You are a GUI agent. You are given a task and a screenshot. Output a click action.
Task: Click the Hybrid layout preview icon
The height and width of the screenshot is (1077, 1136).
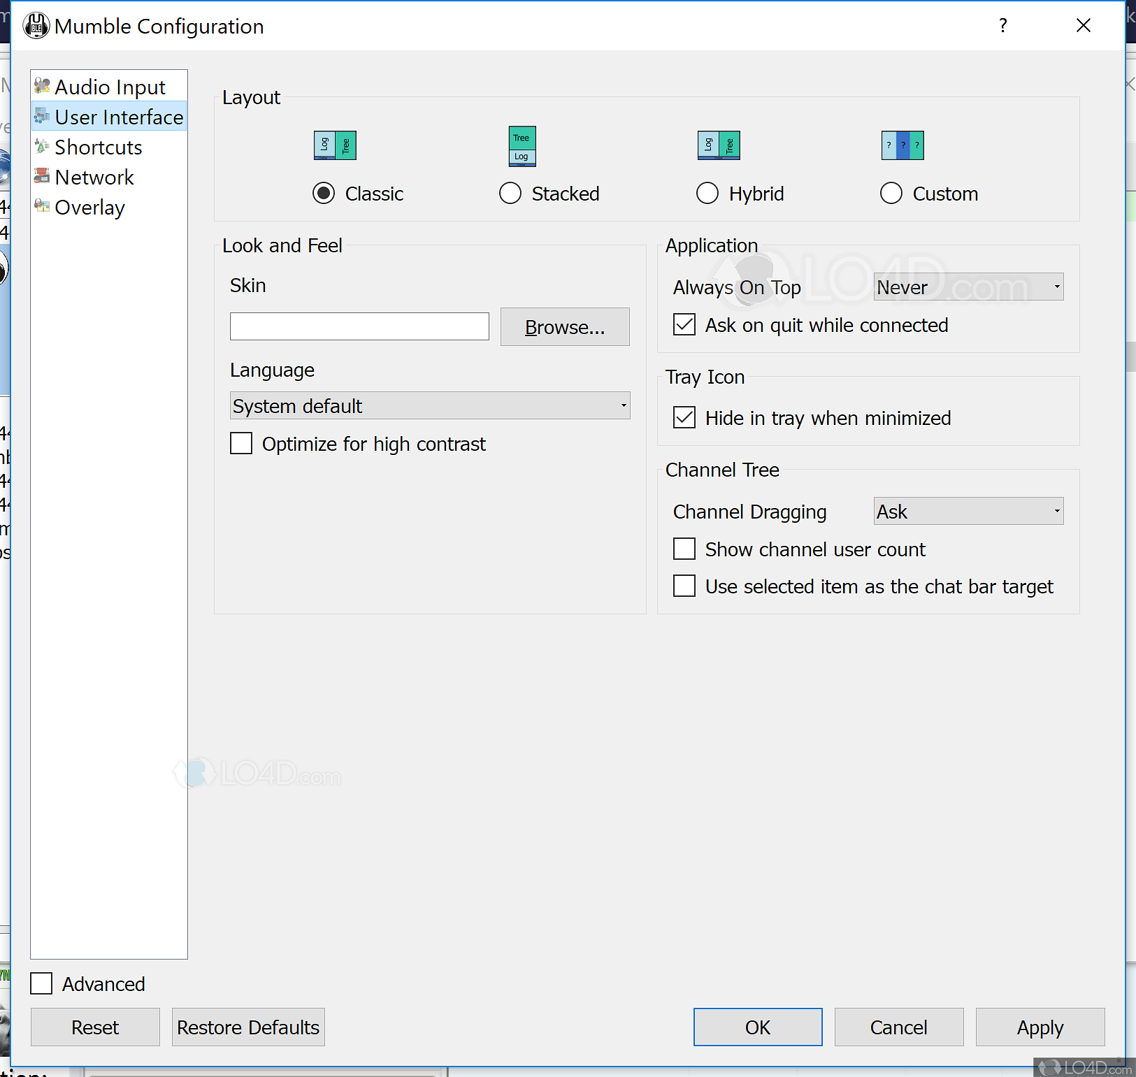(719, 145)
